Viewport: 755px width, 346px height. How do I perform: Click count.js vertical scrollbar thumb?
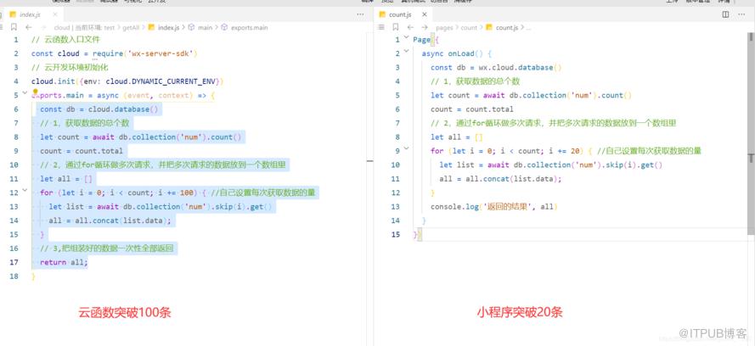point(751,134)
